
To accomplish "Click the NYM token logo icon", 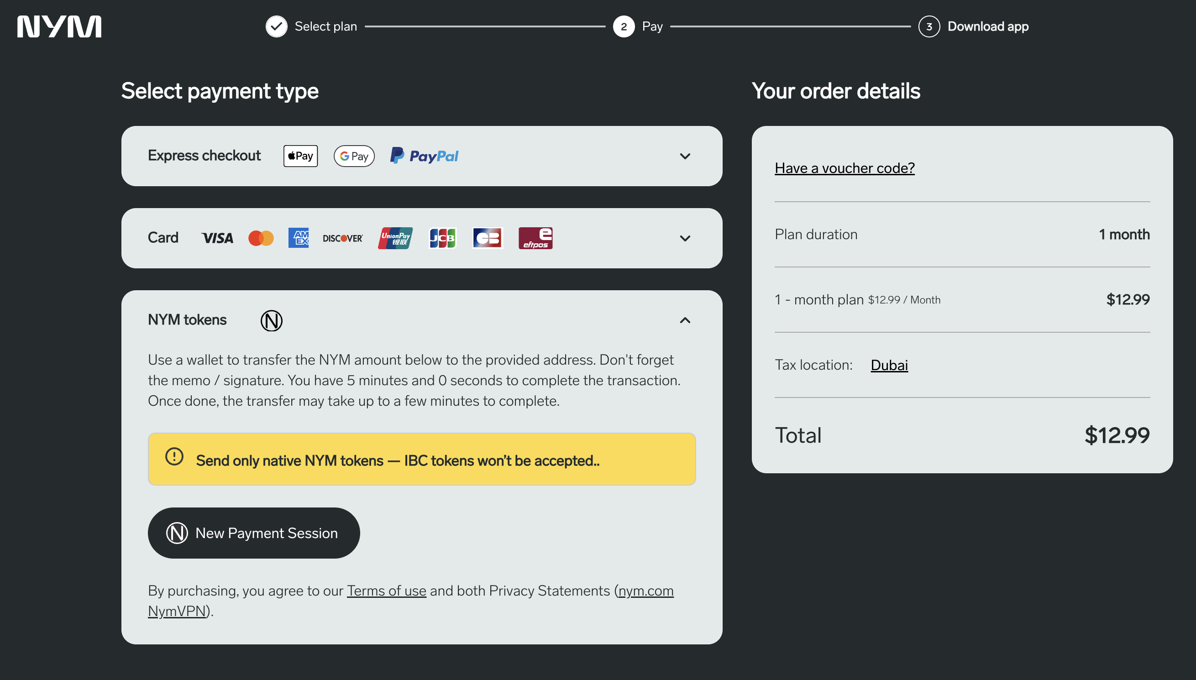I will (x=272, y=320).
